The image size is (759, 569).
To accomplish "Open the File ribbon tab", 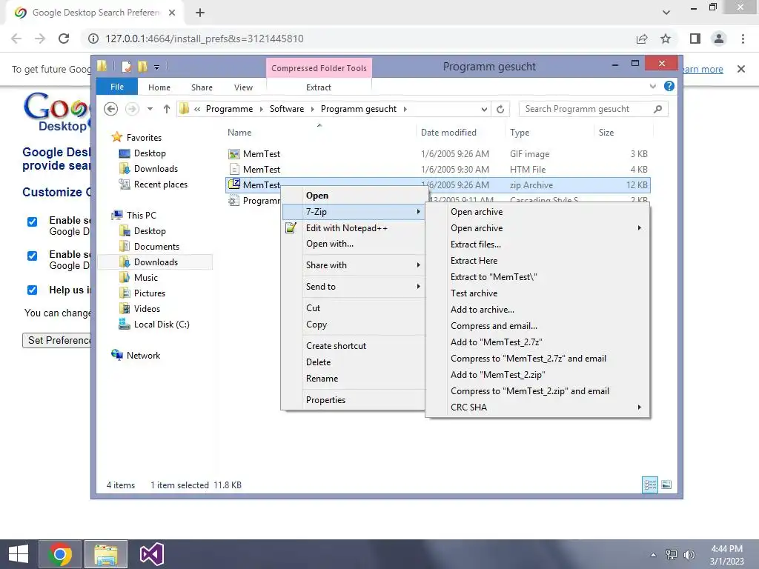I will click(117, 87).
